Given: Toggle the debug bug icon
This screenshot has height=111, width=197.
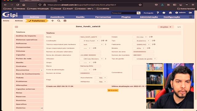Looking at the screenshot, I should (170, 13).
